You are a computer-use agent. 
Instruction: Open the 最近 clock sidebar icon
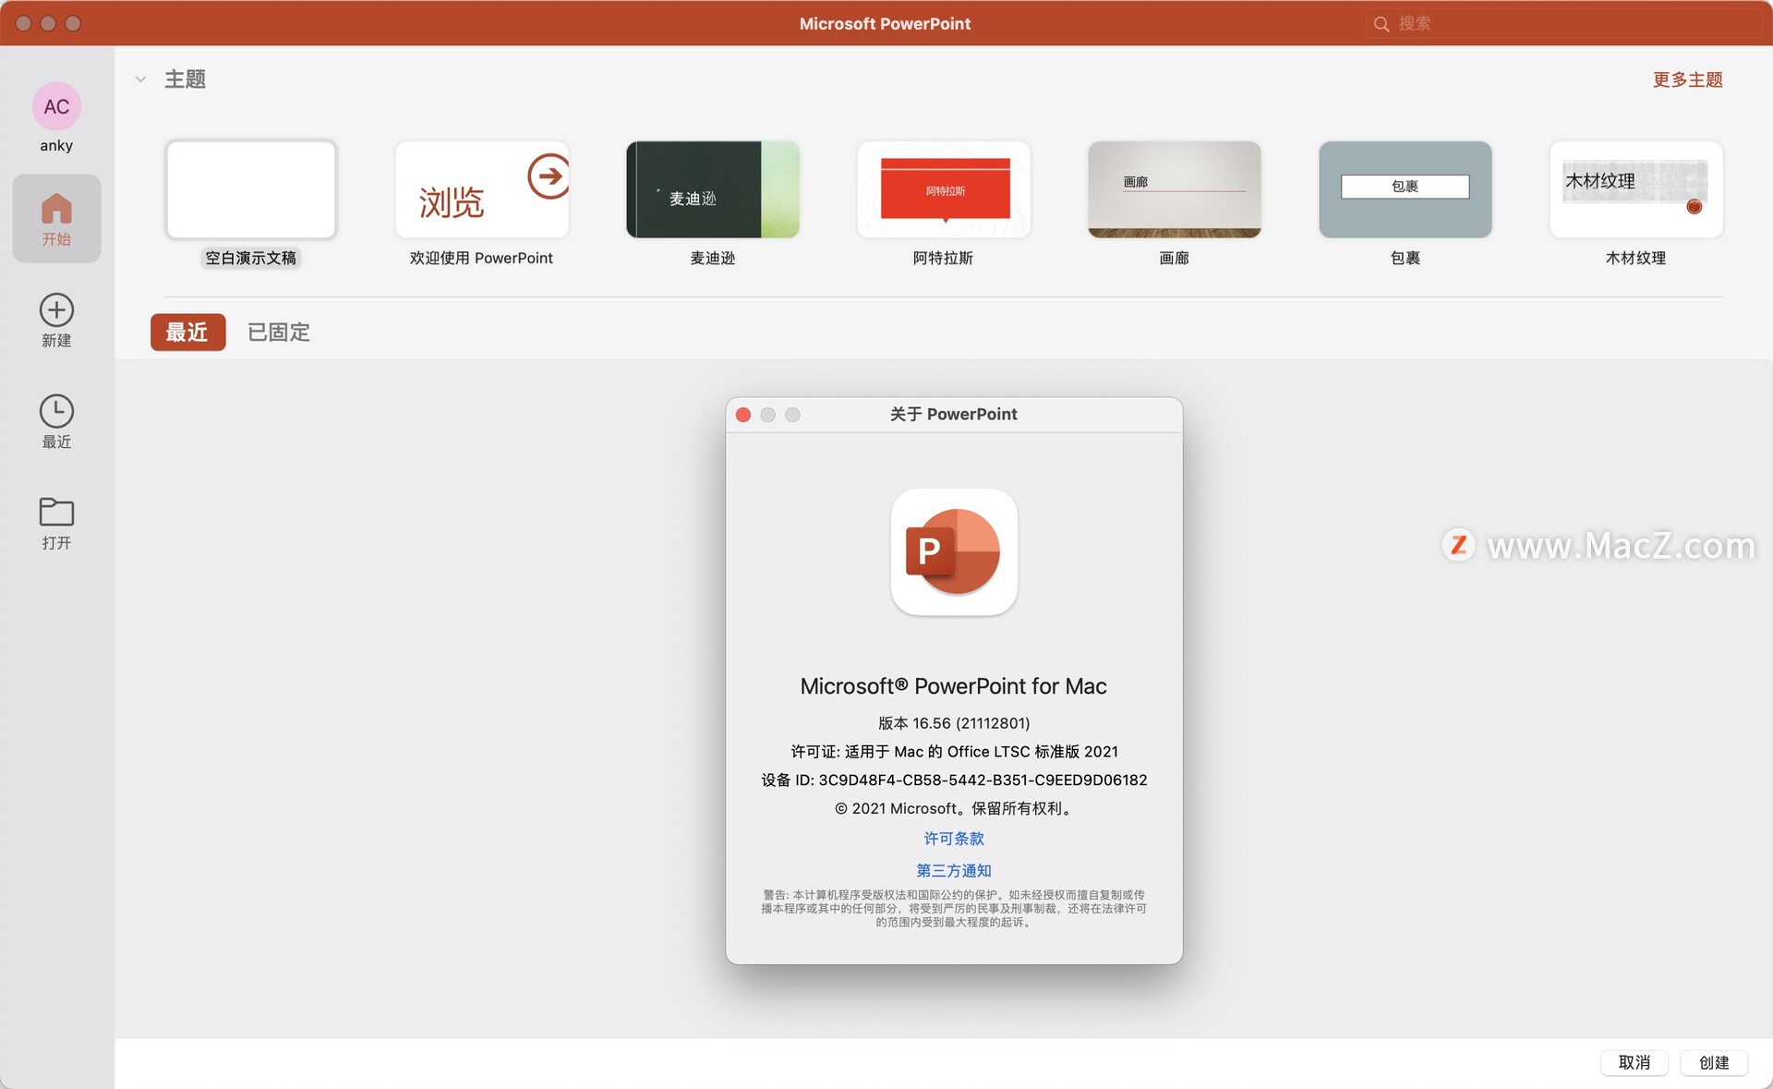[56, 411]
